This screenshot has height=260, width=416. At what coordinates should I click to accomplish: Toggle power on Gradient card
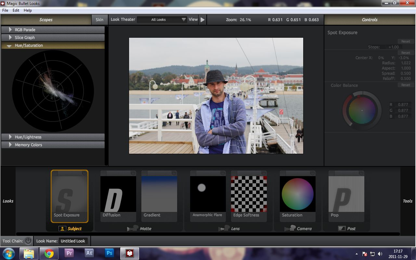coord(174,173)
